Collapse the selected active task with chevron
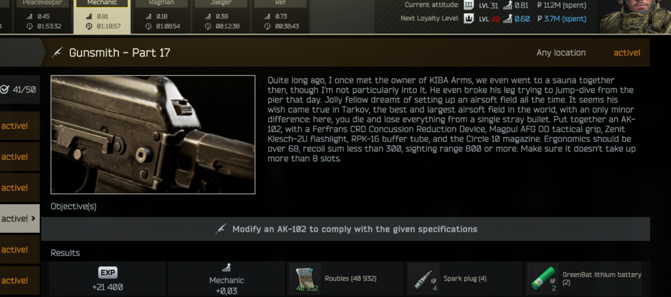671x297 pixels. [33, 218]
